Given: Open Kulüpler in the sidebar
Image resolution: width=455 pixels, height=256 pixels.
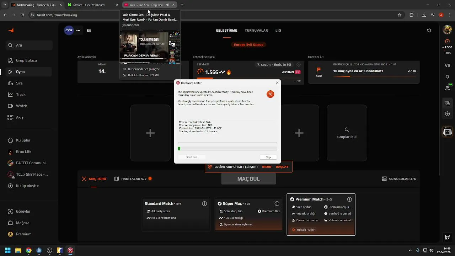Looking at the screenshot, I should click(29, 140).
